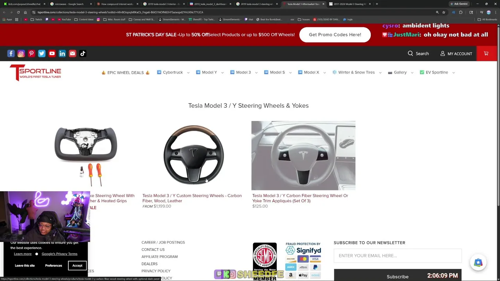Open AFFILIATE PROGRAM footer link
Viewport: 500px width, 281px height.
159,257
